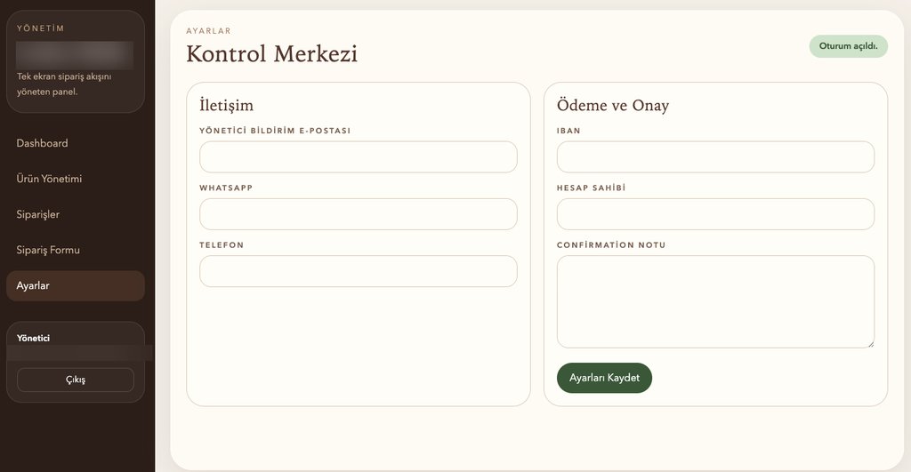Focus the Yönetici Bildirim E-Postası field

point(358,157)
